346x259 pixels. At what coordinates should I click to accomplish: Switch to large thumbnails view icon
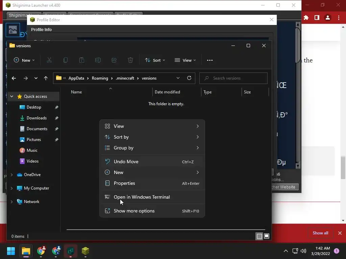[267, 236]
